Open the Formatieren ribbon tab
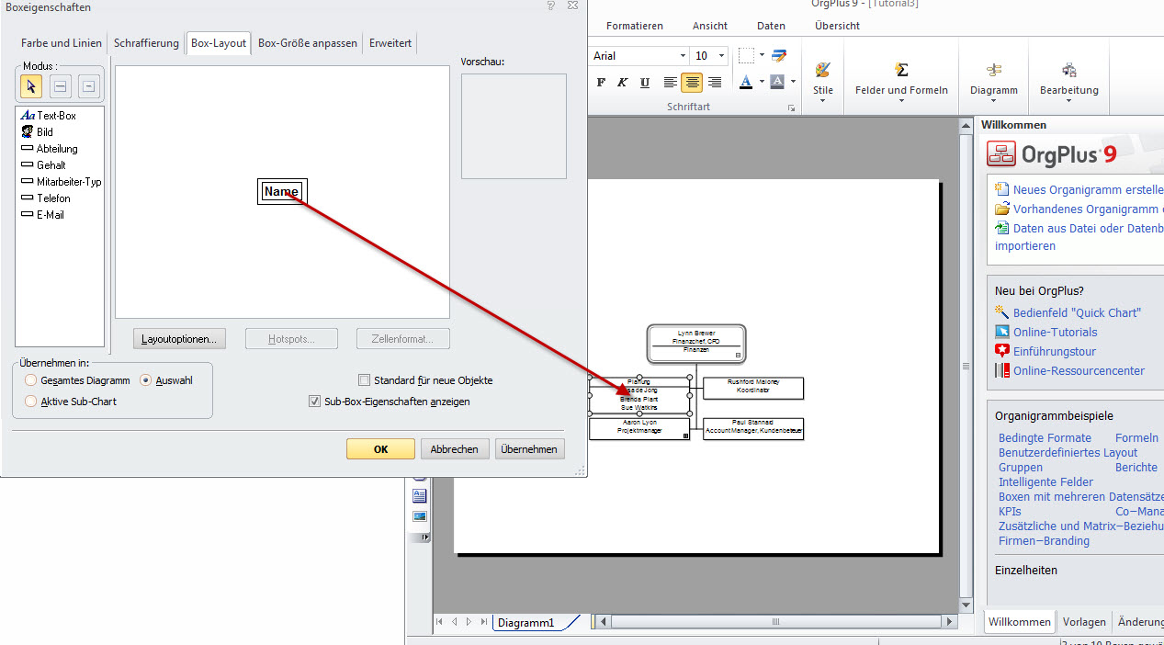This screenshot has height=645, width=1164. [634, 26]
